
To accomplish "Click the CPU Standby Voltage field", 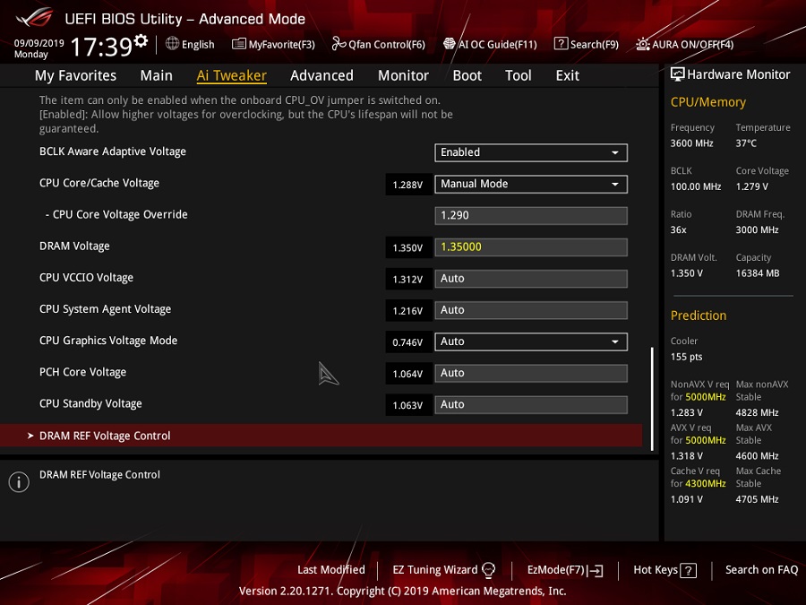I will [531, 404].
